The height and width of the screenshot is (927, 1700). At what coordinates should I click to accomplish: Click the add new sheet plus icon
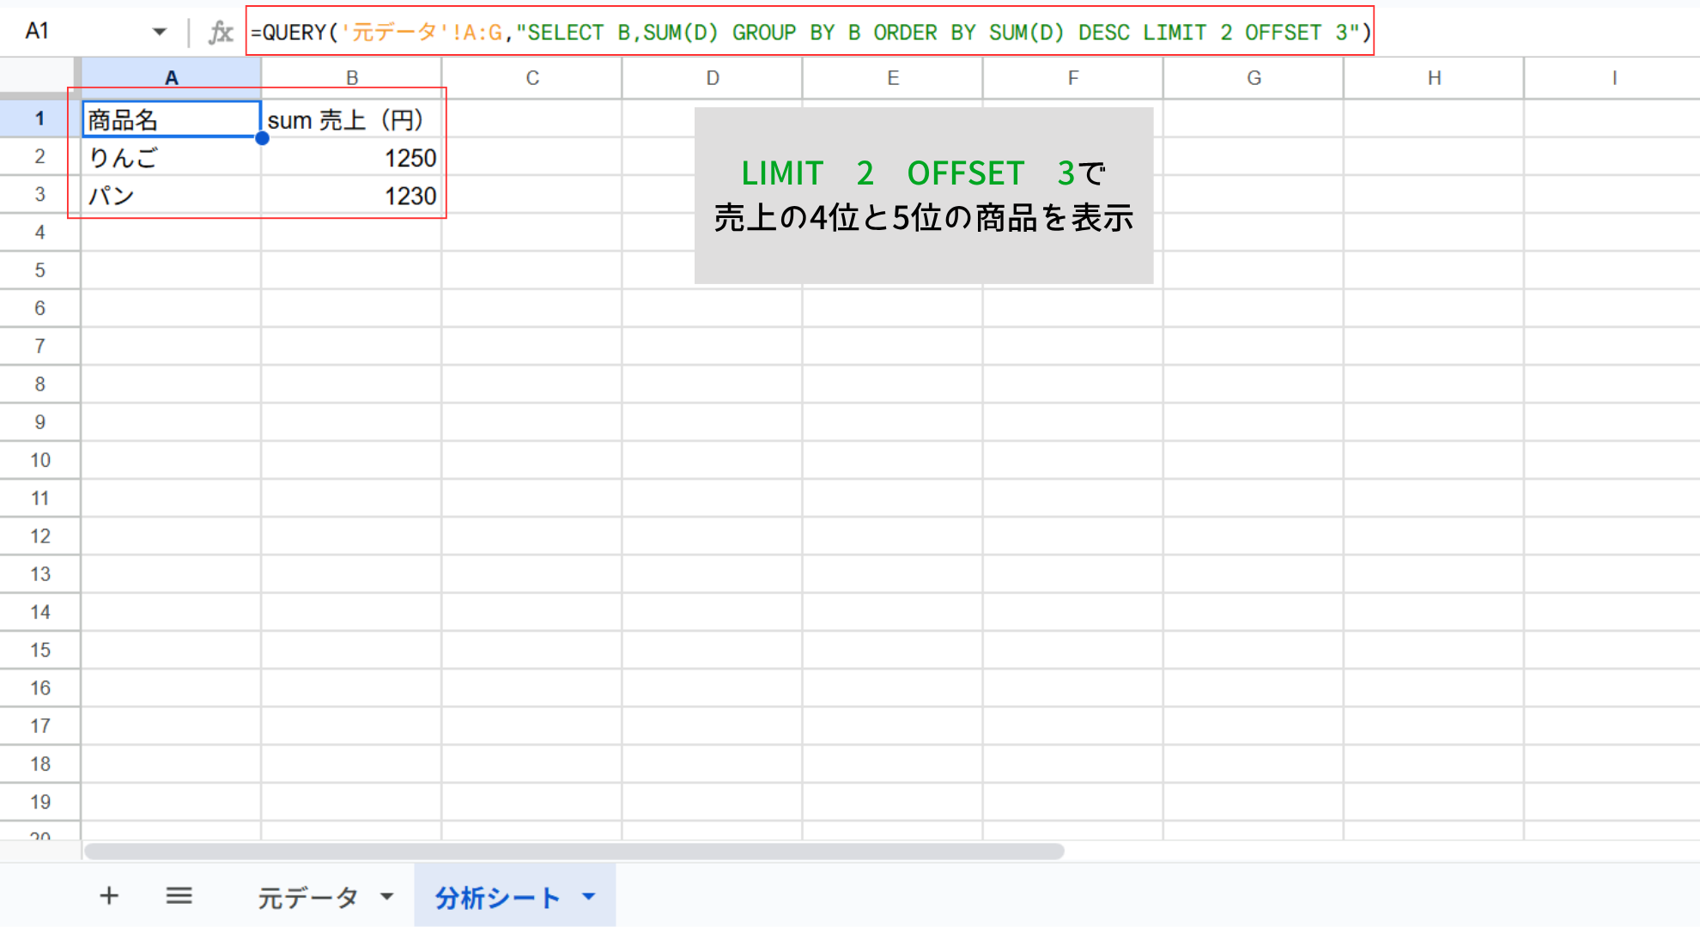pos(109,896)
